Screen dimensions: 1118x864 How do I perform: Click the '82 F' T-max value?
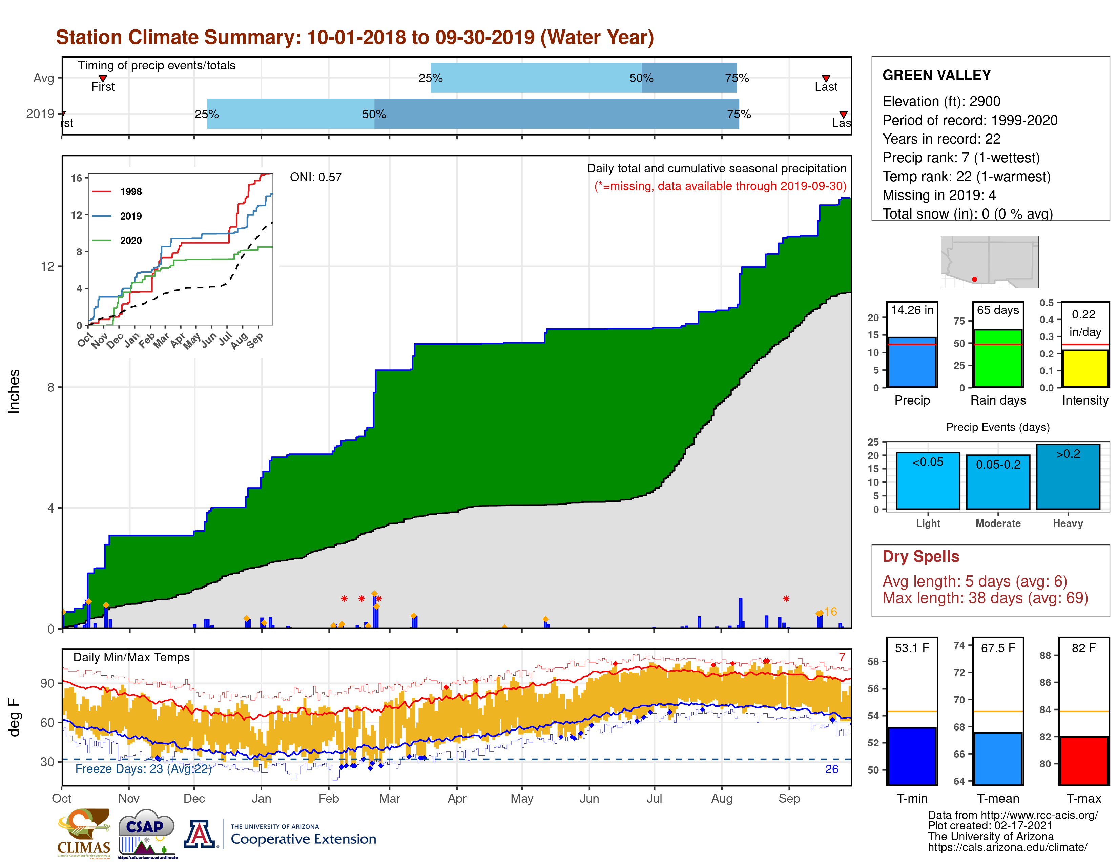(x=1084, y=648)
